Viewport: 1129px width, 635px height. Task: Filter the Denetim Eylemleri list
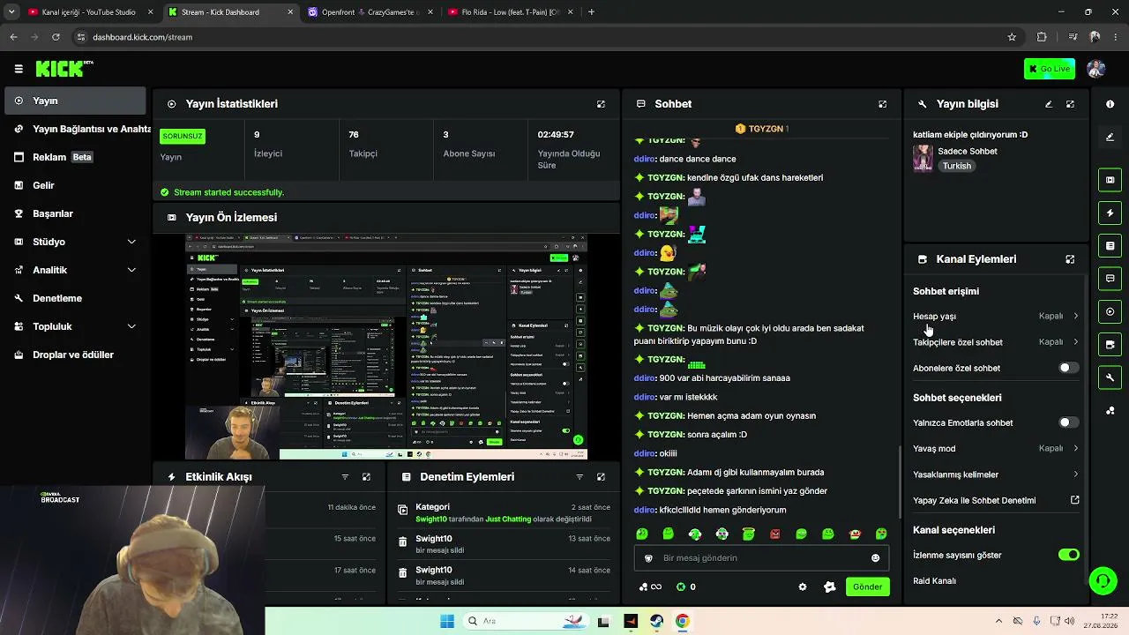pos(579,477)
